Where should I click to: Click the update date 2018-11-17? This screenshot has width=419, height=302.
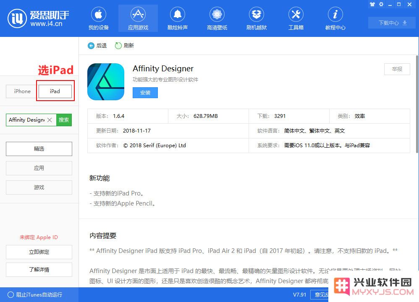coord(137,131)
